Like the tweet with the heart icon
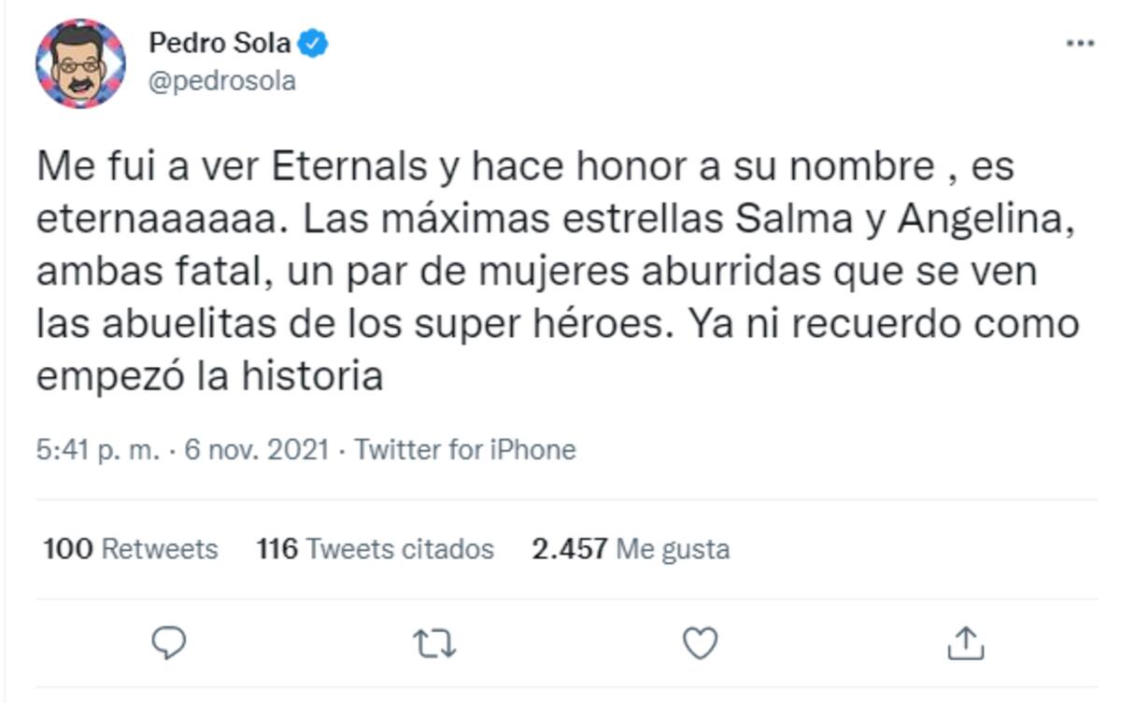This screenshot has width=1121, height=703. pyautogui.click(x=700, y=642)
